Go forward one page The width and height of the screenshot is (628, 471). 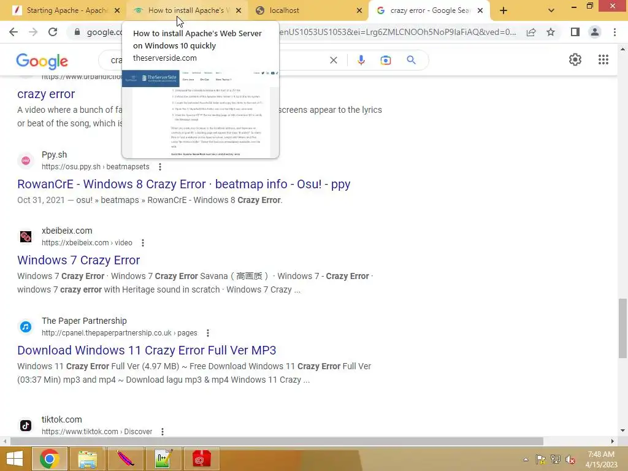click(33, 32)
